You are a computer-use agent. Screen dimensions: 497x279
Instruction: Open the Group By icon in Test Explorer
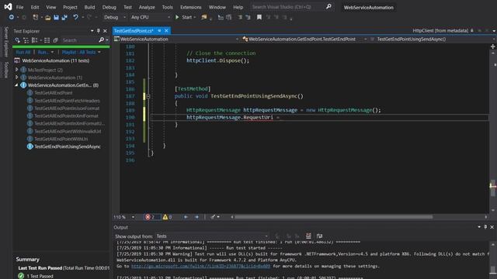pos(34,40)
